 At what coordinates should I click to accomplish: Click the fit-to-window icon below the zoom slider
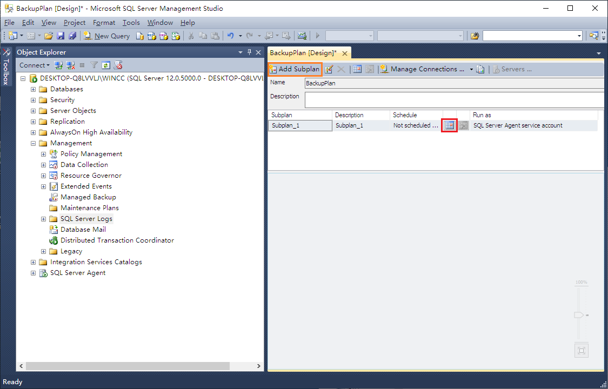581,351
